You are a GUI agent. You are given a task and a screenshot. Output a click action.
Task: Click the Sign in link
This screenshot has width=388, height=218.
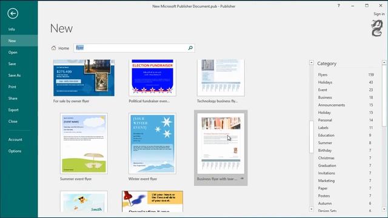point(379,14)
